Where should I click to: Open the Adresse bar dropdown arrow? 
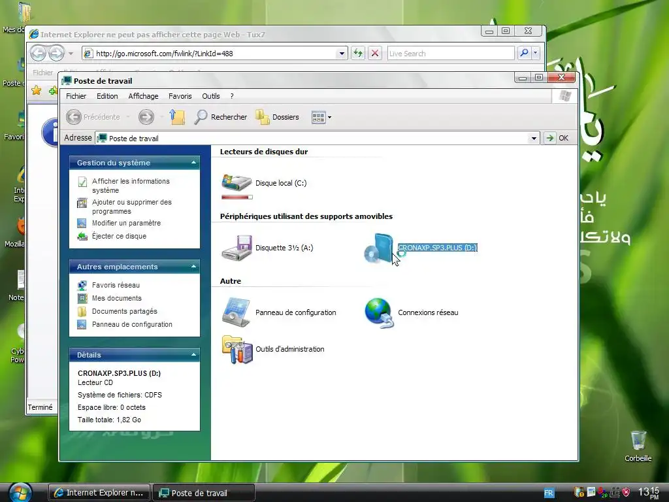point(533,138)
